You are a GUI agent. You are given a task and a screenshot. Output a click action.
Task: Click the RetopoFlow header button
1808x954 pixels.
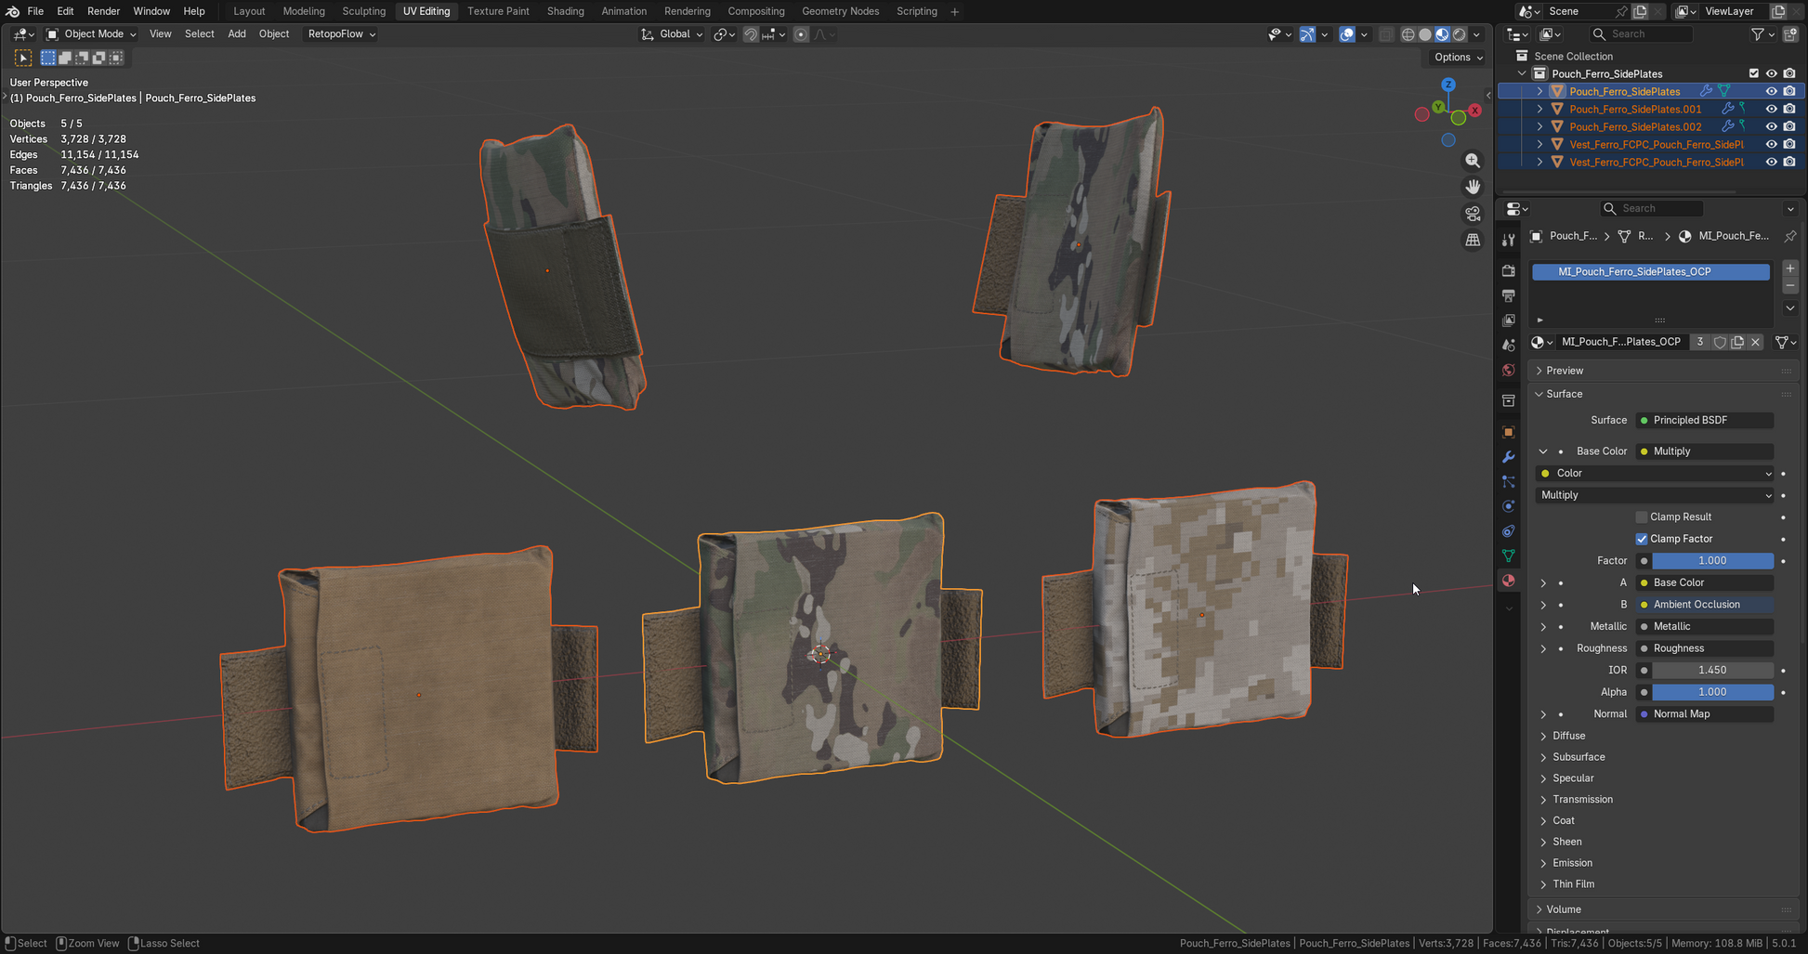pos(341,33)
